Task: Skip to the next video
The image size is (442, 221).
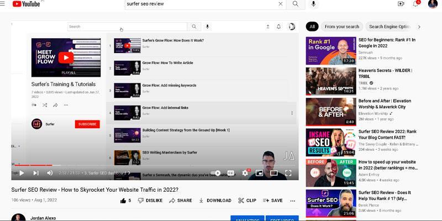Action: [36, 173]
